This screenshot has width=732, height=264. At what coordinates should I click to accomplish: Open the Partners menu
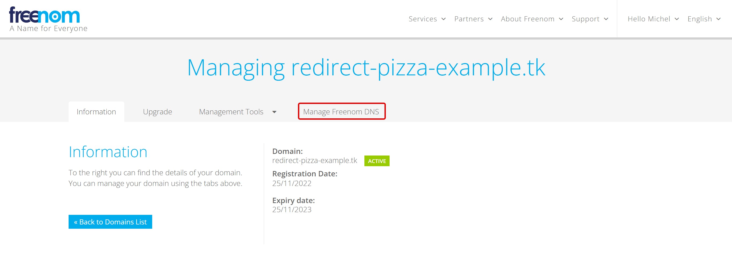[469, 19]
